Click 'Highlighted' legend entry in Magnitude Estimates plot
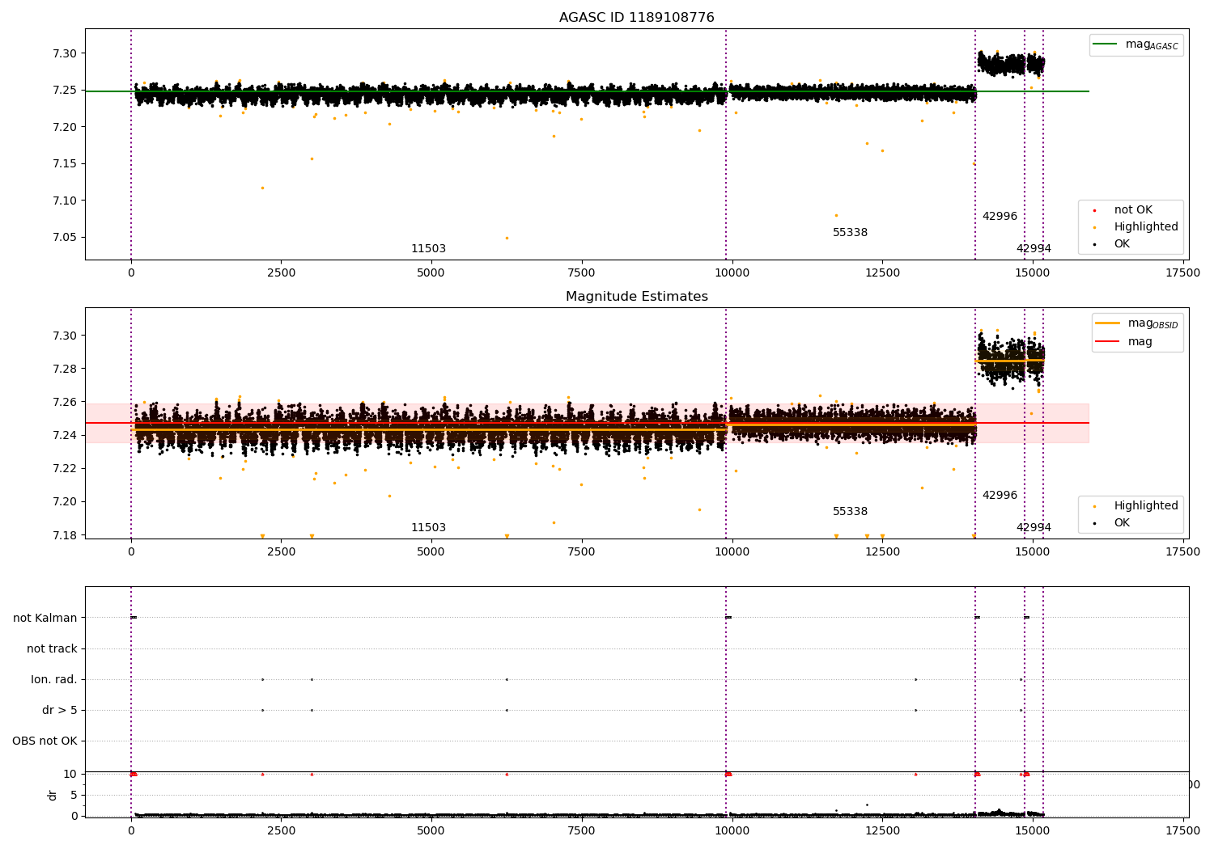The width and height of the screenshot is (1214, 849). (1146, 506)
